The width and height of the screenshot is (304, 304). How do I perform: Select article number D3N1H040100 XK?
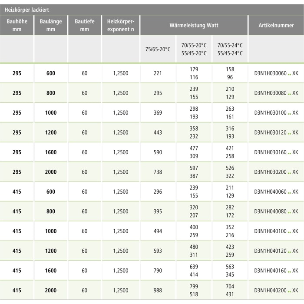tap(276, 231)
